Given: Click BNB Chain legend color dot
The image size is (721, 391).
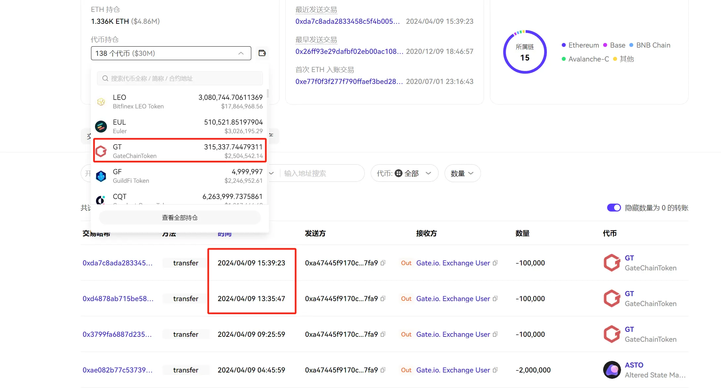Looking at the screenshot, I should [x=631, y=45].
